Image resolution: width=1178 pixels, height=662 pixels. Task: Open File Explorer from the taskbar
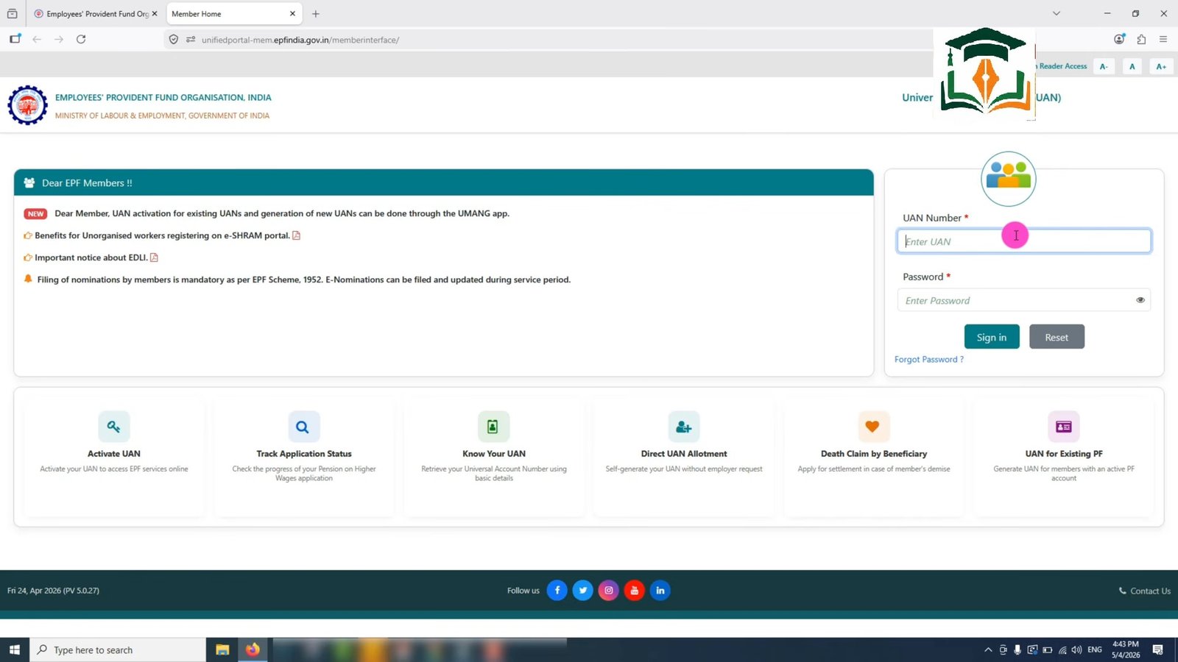tap(222, 649)
